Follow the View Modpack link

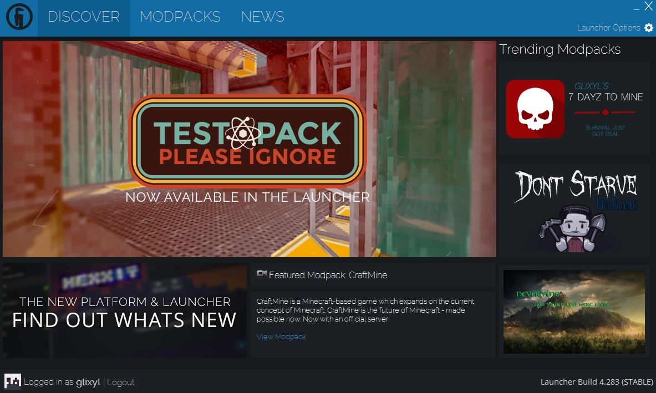click(281, 337)
